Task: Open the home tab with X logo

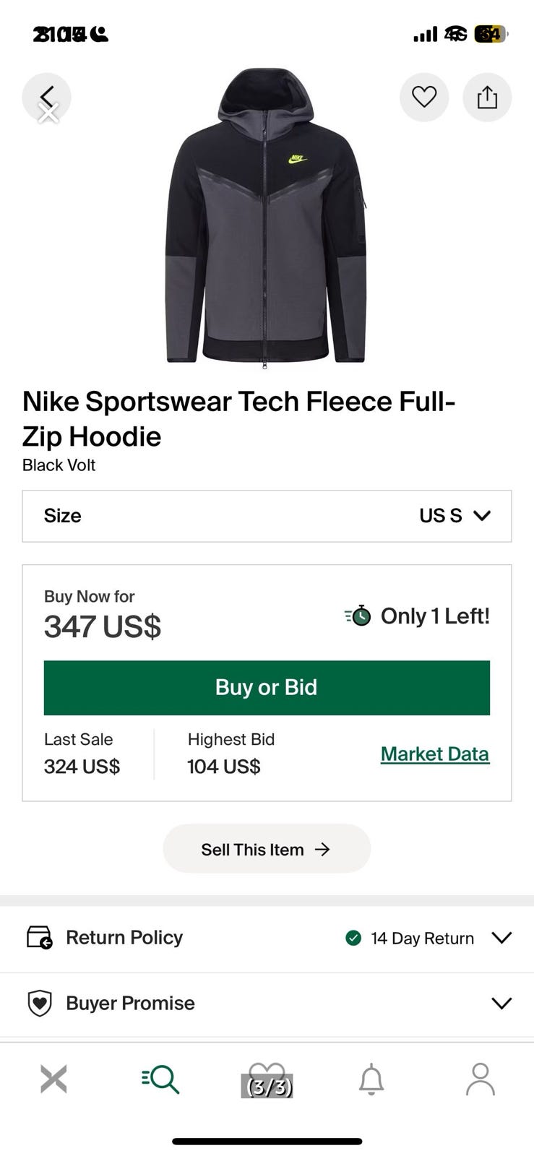Action: (x=53, y=1079)
